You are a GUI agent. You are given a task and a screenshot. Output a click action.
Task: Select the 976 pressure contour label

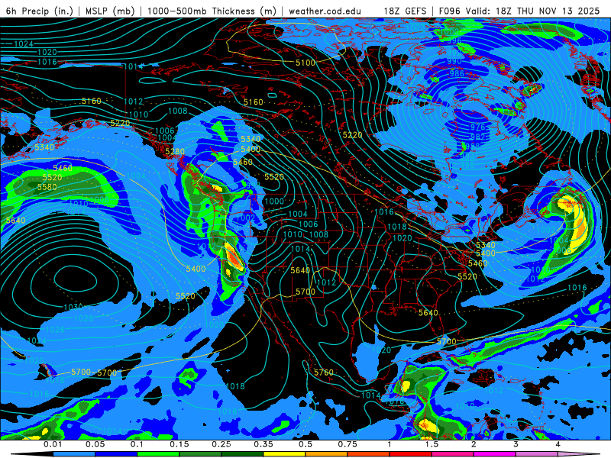coord(477,127)
